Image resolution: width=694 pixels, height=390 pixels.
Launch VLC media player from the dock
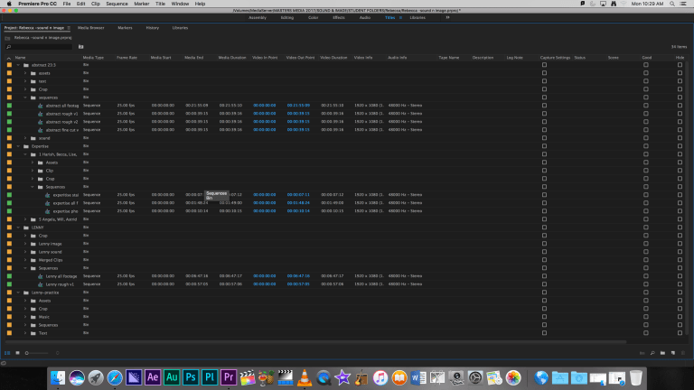[x=305, y=376]
